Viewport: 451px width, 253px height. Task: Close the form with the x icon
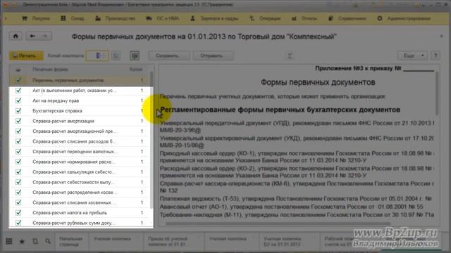coord(442,37)
